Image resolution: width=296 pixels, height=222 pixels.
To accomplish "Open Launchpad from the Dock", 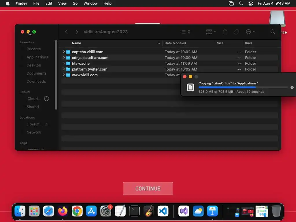I will pos(34,211).
